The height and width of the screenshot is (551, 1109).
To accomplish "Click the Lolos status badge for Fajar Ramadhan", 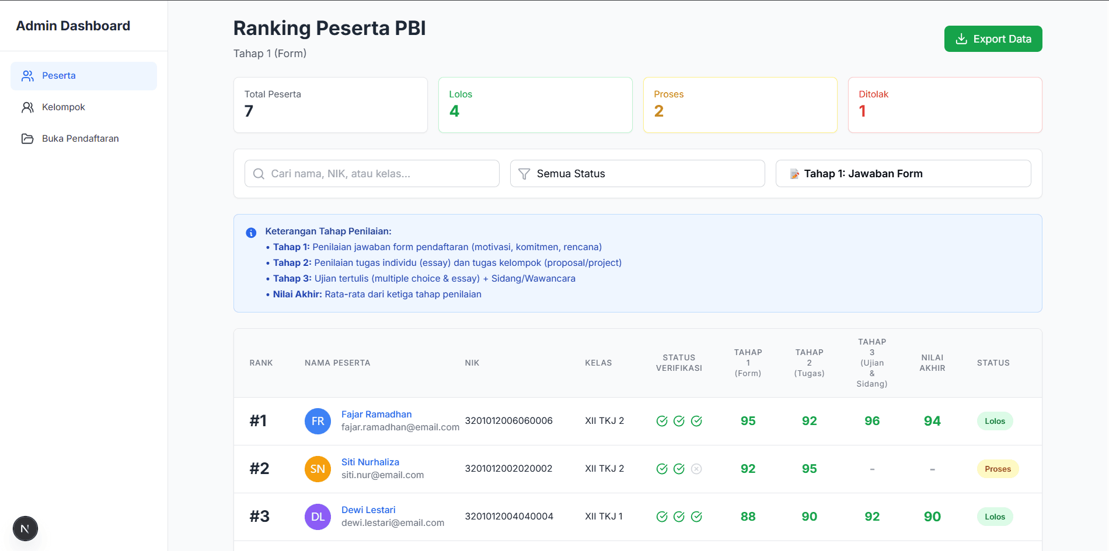I will pyautogui.click(x=995, y=421).
